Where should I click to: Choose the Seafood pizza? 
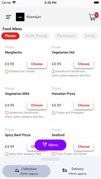[84, 147]
